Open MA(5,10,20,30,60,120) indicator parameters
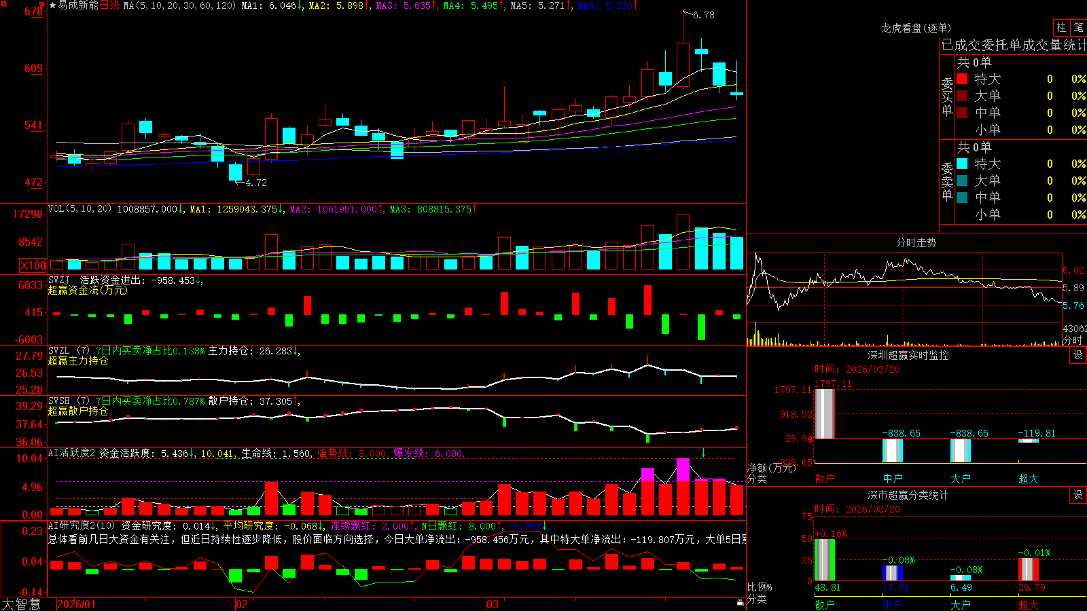The height and width of the screenshot is (611, 1087). pyautogui.click(x=179, y=5)
